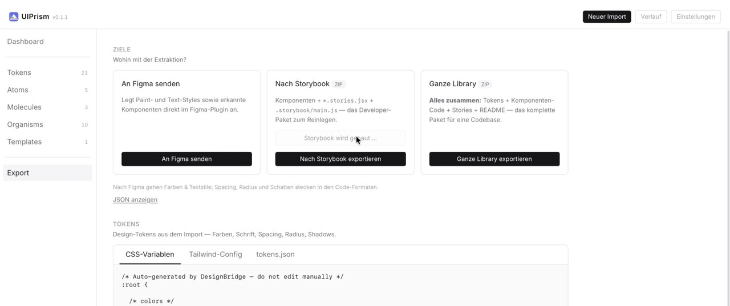Screen dimensions: 730x306
Task: Open the JSON anzeigen link
Action: click(x=135, y=200)
